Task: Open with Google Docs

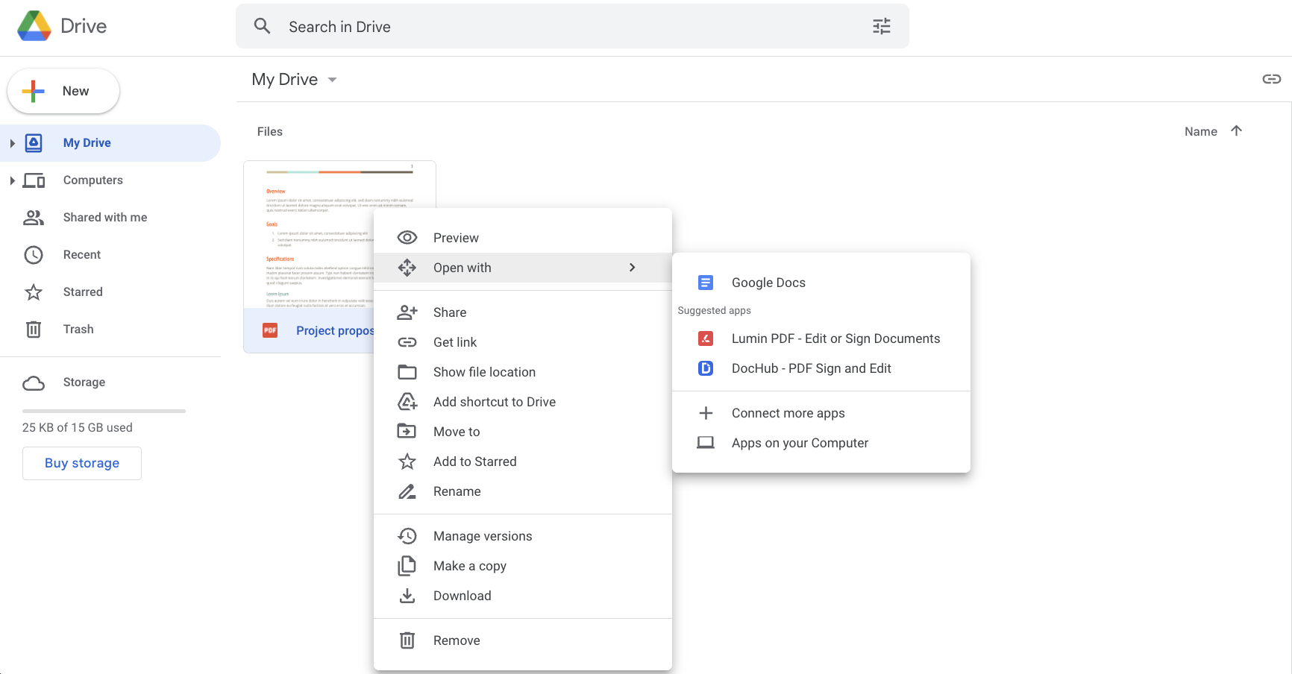Action: coord(821,283)
